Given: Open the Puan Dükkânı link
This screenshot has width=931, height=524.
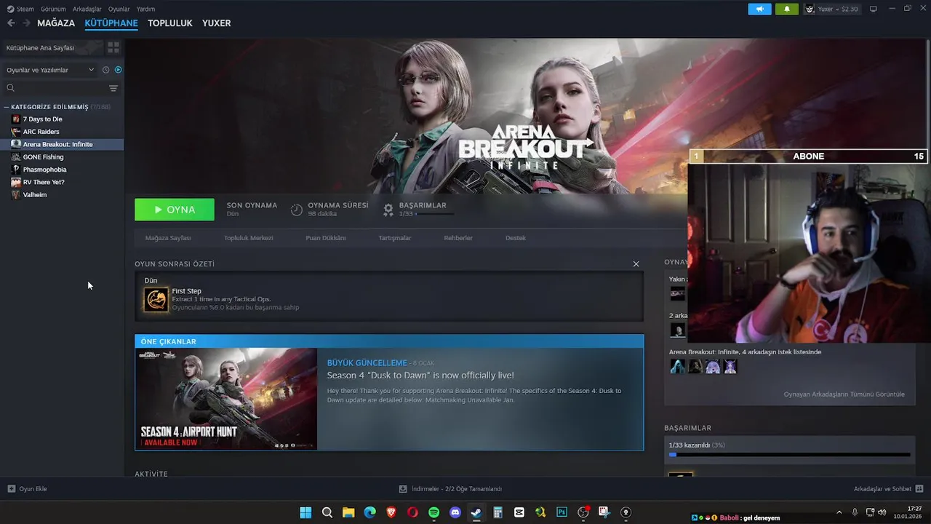Looking at the screenshot, I should pos(326,238).
